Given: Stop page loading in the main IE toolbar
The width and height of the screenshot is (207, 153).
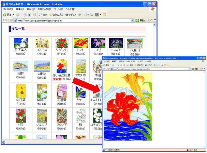Looking at the screenshot, I should 25,15.
